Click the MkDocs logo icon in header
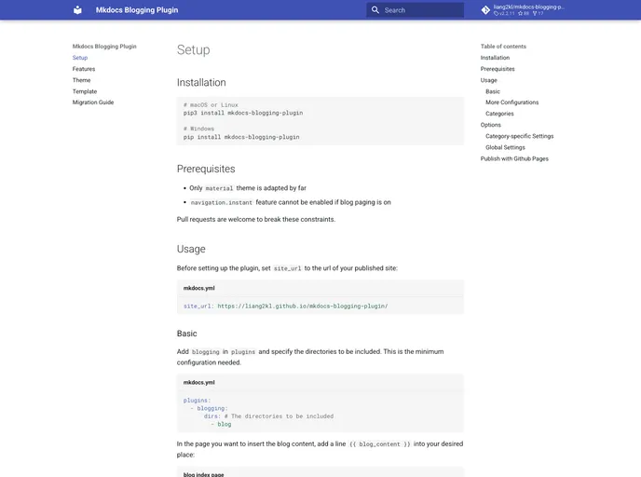Image resolution: width=641 pixels, height=477 pixels. pos(77,10)
